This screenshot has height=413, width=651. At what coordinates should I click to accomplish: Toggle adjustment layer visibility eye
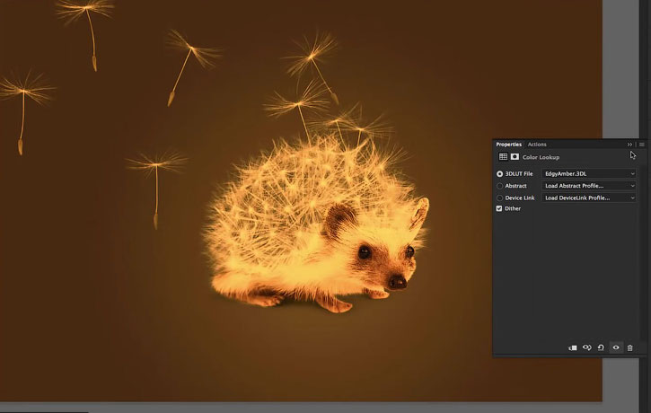click(x=616, y=347)
